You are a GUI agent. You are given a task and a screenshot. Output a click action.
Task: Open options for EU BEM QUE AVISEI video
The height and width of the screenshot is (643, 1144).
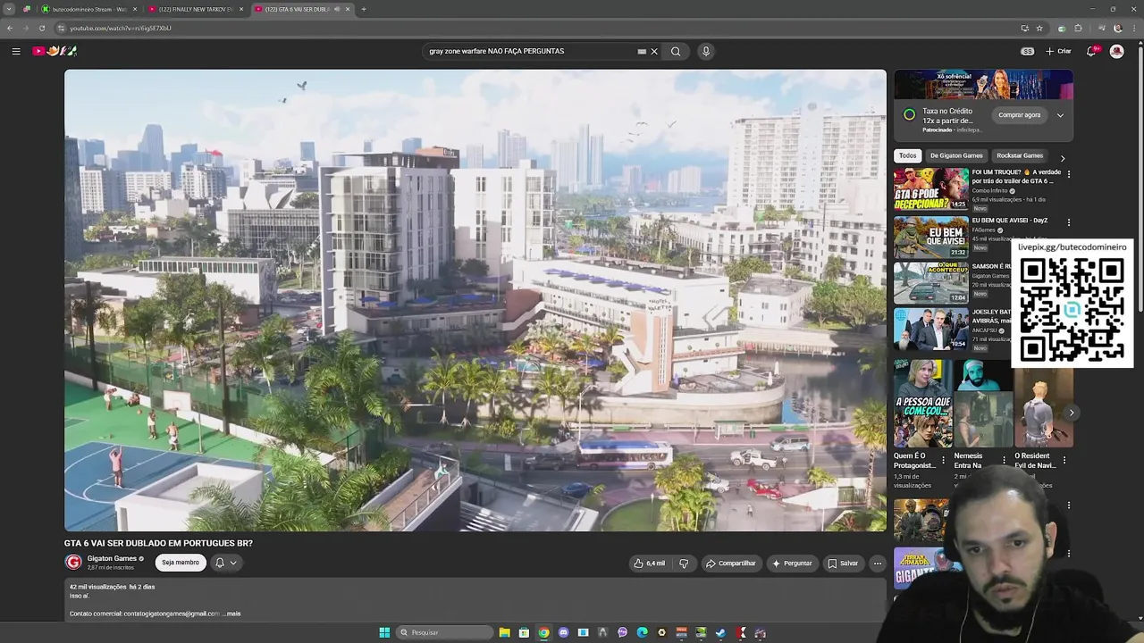[1068, 222]
